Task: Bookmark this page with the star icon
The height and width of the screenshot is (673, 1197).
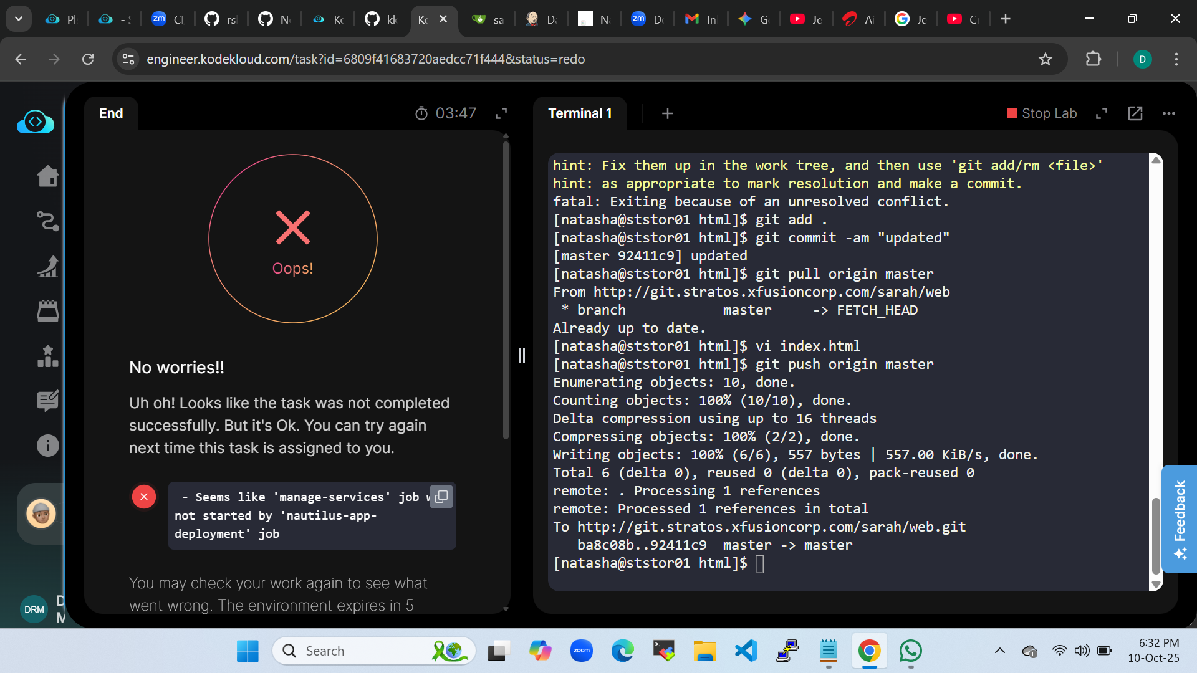Action: point(1045,59)
